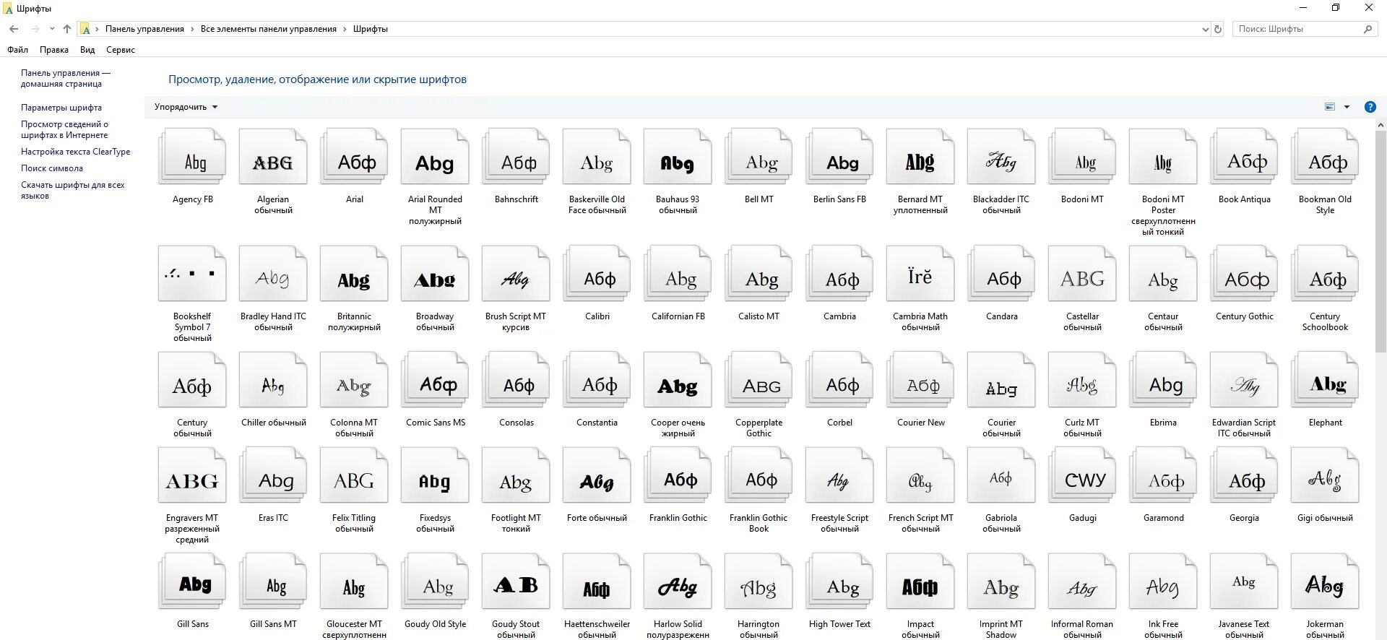
Task: Open the Сервис menu
Action: point(121,50)
